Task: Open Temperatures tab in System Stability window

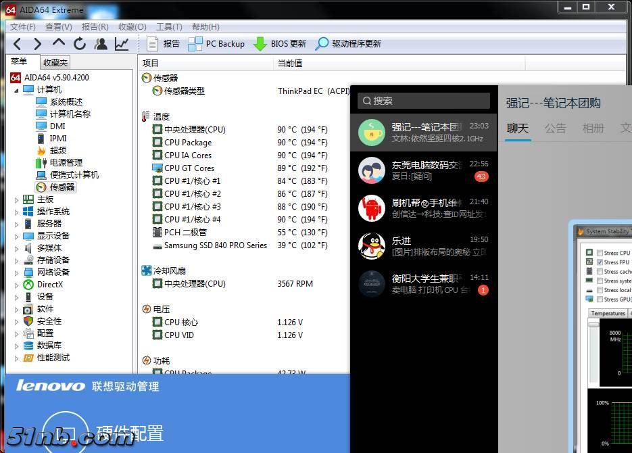Action: [608, 313]
